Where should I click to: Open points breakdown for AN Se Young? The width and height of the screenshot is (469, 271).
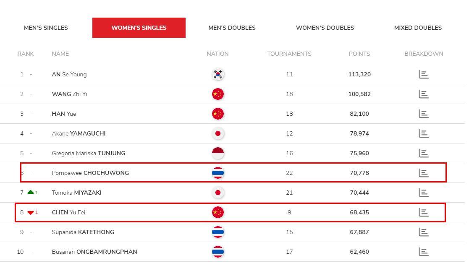coord(424,74)
